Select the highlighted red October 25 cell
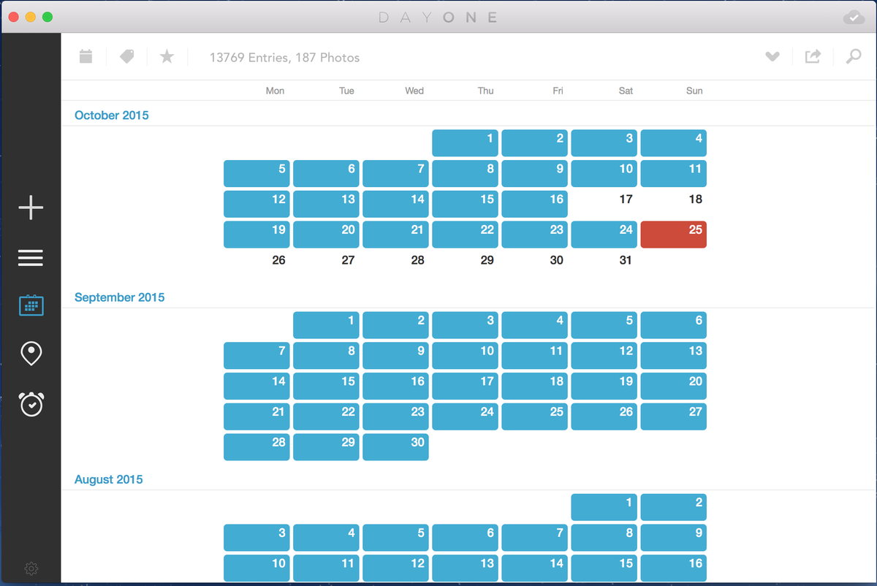 pos(674,235)
